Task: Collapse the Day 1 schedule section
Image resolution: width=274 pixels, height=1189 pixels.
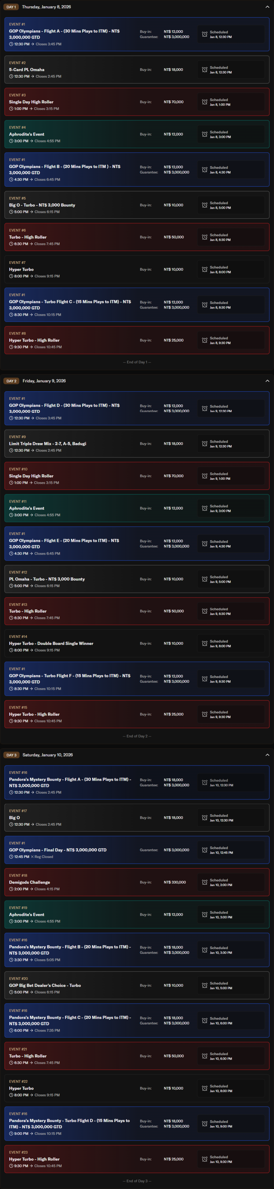Action: coord(267,7)
